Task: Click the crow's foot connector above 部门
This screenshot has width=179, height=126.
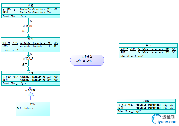Action: tap(28, 35)
